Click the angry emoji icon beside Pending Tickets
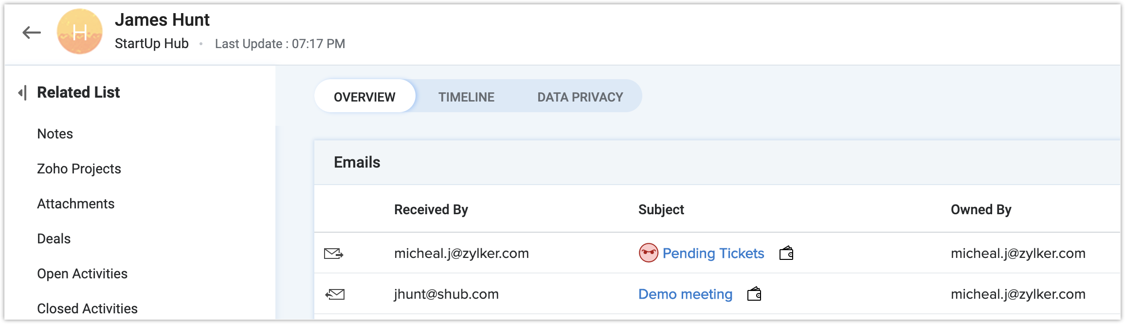The image size is (1125, 324). (x=648, y=253)
